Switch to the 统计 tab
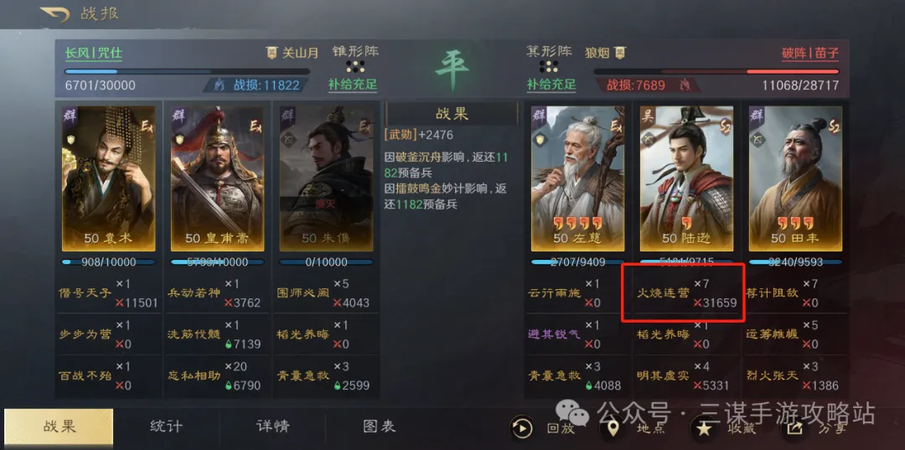Viewport: 905px width, 450px height. [166, 427]
